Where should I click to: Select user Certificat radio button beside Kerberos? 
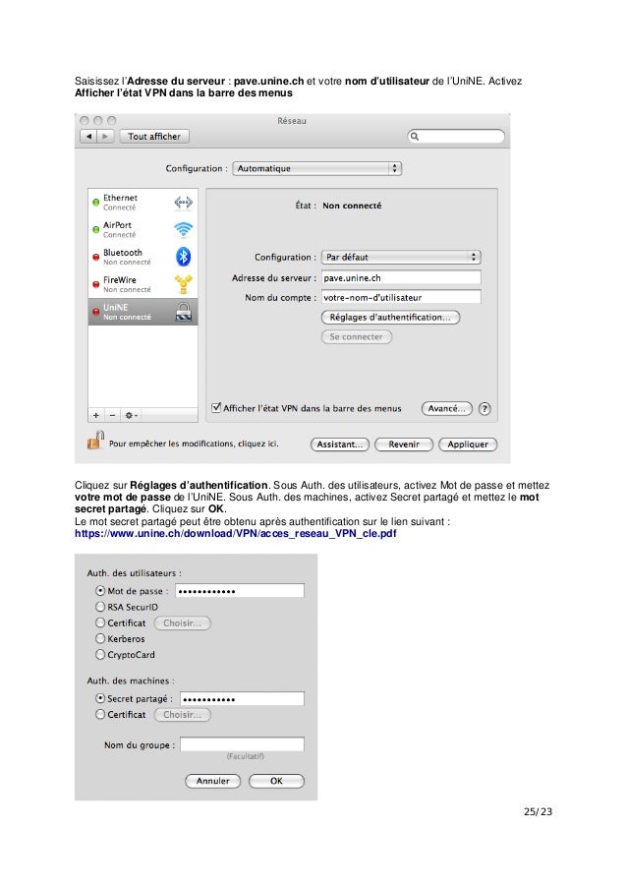point(100,622)
